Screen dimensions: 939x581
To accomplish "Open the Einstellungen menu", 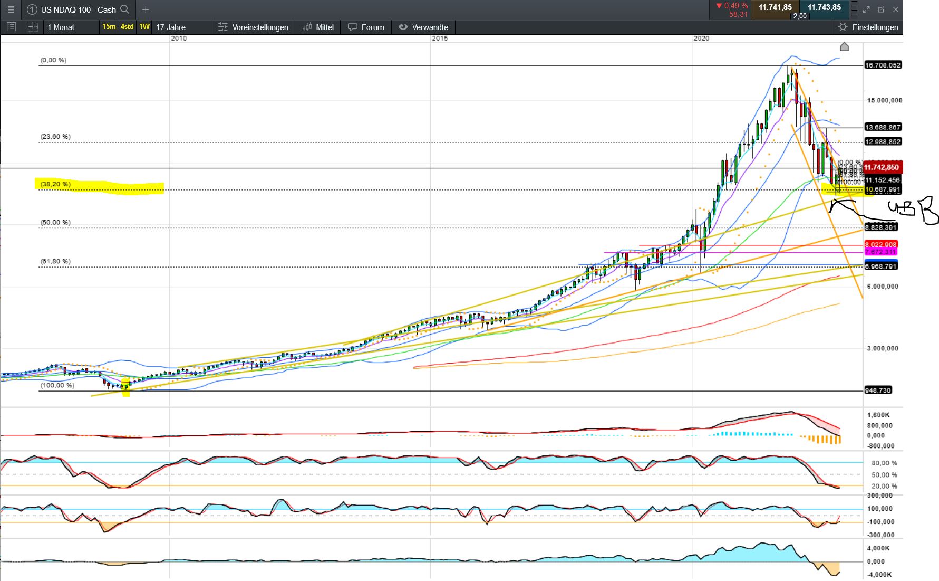I will [x=868, y=27].
